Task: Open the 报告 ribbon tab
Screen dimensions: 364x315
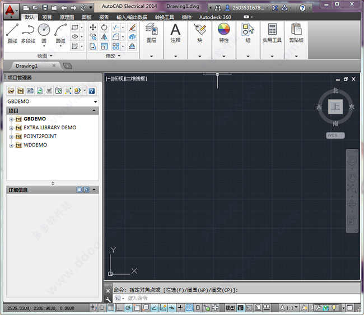Action: point(104,17)
